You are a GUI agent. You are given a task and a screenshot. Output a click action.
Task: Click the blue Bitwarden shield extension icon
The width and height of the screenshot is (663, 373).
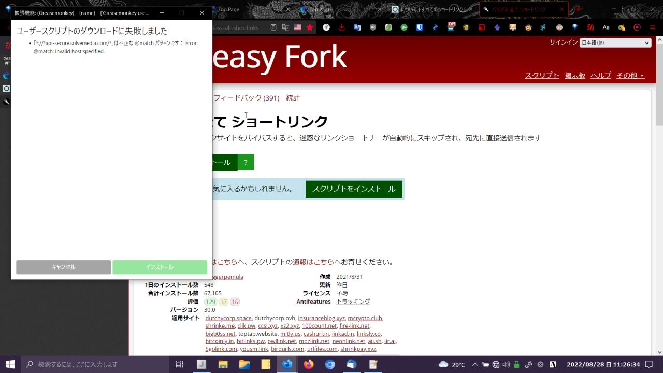420,27
